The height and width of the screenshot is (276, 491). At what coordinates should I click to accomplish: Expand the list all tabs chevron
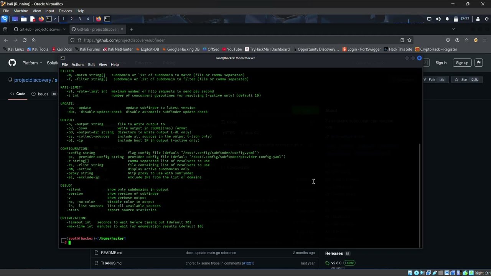(x=453, y=29)
